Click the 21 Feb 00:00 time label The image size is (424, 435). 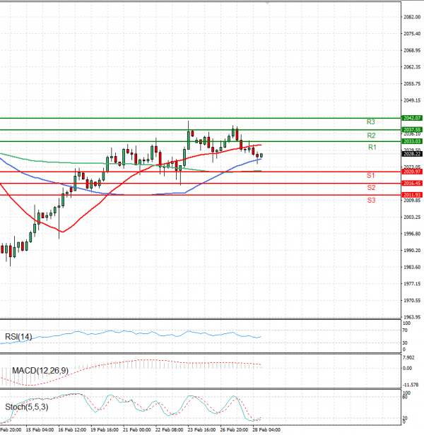137,430
